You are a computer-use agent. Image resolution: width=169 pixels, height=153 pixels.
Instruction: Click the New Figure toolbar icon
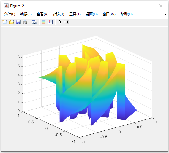click(x=5, y=22)
